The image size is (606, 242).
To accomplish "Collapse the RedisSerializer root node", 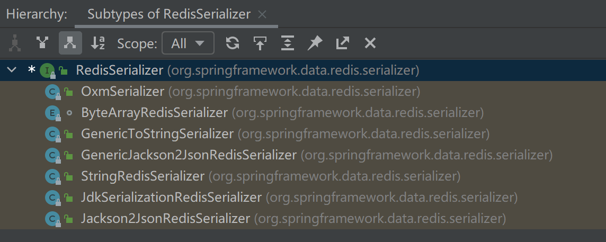I will point(12,70).
